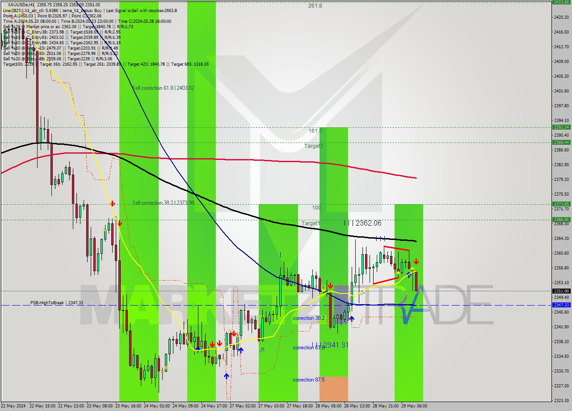Click the correction 87.5 label
572x411 pixels.
309,380
